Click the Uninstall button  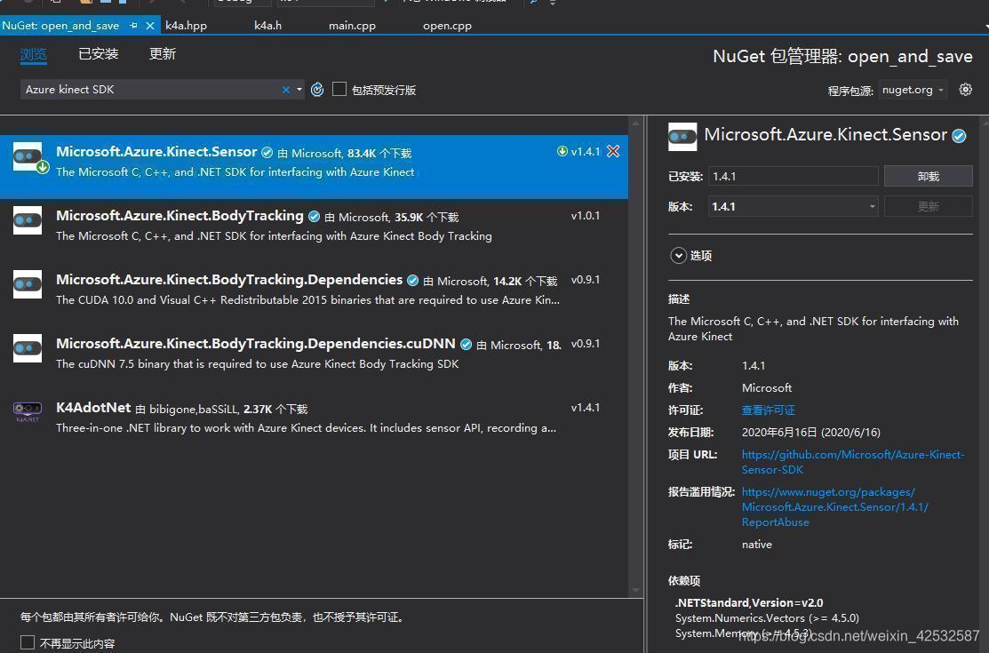[x=928, y=176]
